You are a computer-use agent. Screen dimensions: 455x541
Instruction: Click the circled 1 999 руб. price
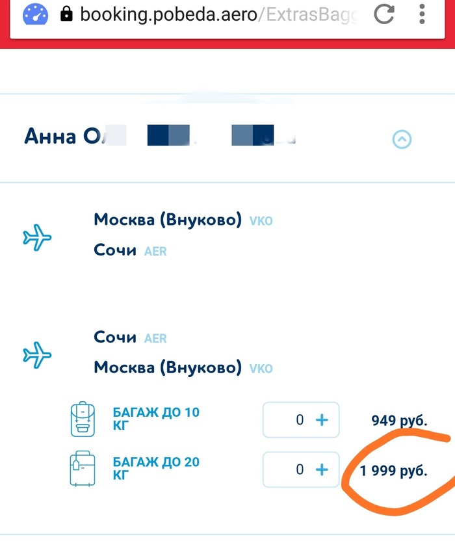[x=395, y=471]
